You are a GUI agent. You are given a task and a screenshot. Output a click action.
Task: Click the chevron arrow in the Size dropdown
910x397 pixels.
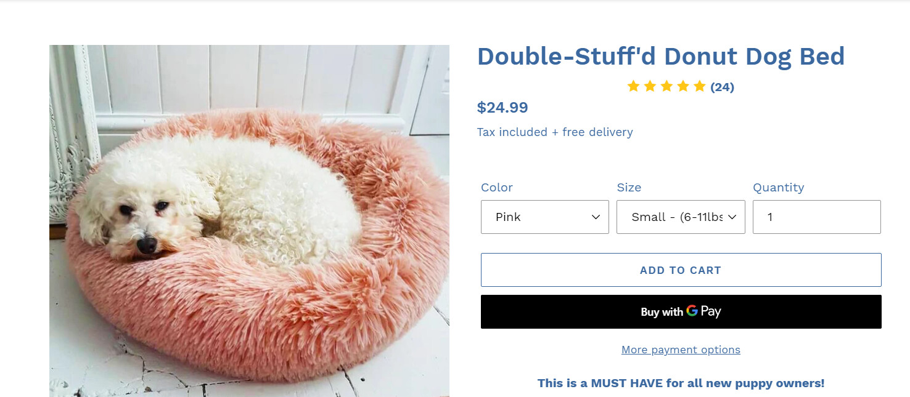tap(732, 217)
